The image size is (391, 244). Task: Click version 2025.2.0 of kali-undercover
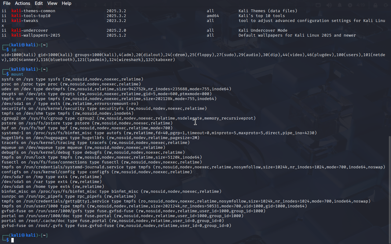pos(116,30)
